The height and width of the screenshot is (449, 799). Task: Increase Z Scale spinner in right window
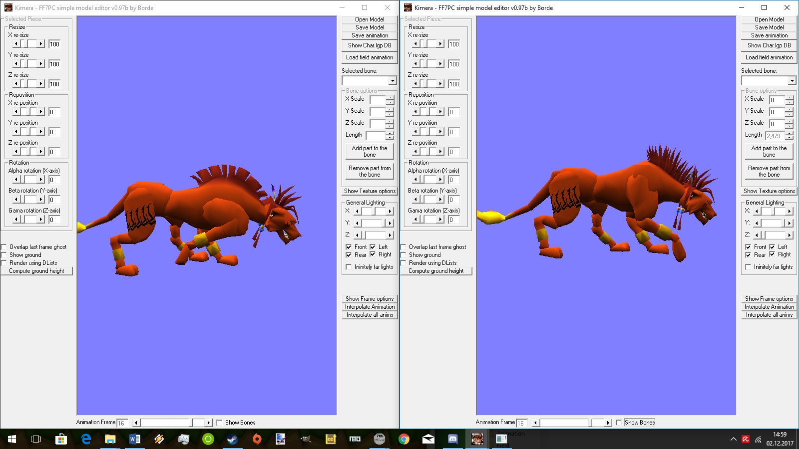790,121
